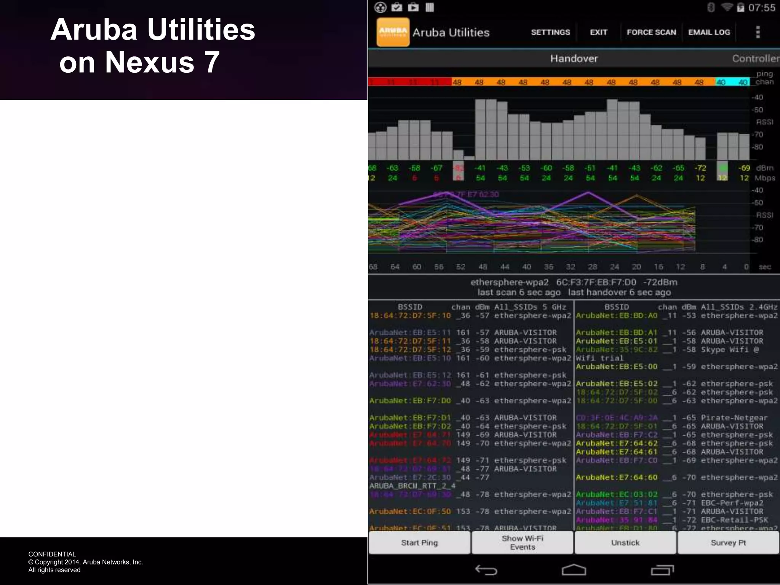780x585 pixels.
Task: Select row ArubaNet:E7:64:62 -68 ethersphere-psk
Action: point(677,443)
